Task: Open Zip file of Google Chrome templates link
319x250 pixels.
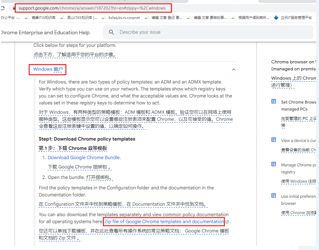Action: [164, 222]
